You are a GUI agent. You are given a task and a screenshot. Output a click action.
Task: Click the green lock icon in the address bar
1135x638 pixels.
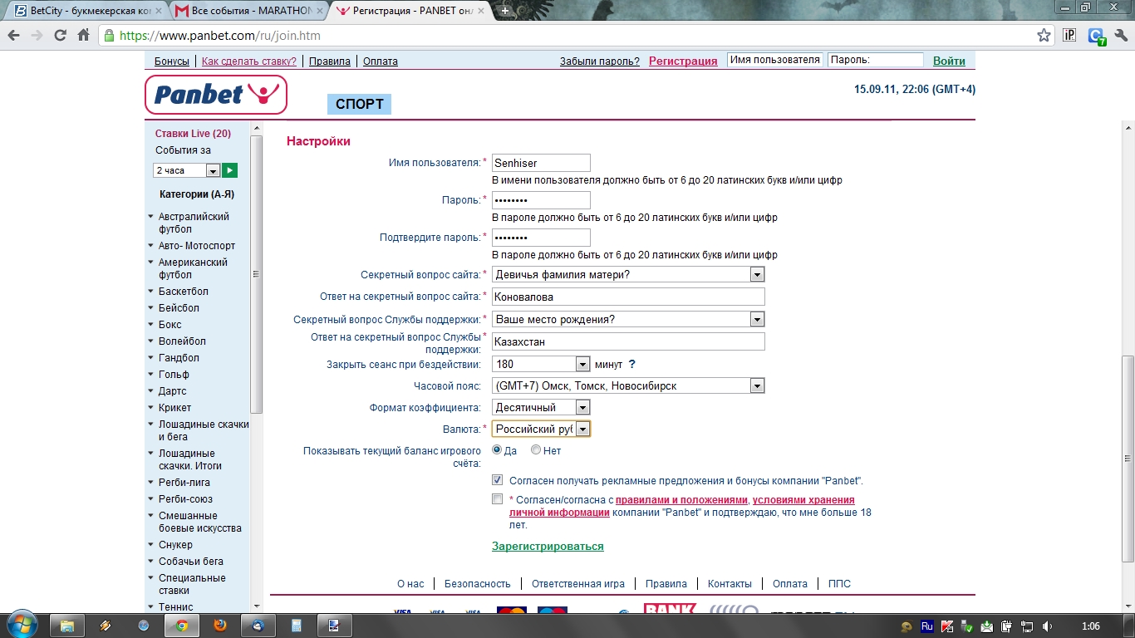pyautogui.click(x=109, y=36)
